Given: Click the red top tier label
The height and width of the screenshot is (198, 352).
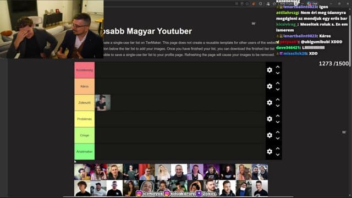Looking at the screenshot, I should point(84,70).
